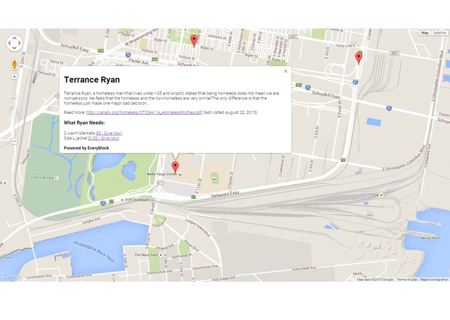The width and height of the screenshot is (450, 320).
Task: Select the red marker near Bigler St
Action: click(x=194, y=41)
